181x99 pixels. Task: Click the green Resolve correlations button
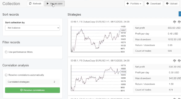click(x=32, y=90)
